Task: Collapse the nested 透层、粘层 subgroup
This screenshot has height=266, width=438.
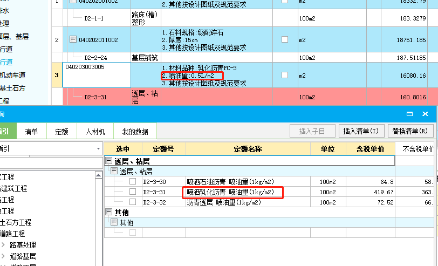Action: 114,170
